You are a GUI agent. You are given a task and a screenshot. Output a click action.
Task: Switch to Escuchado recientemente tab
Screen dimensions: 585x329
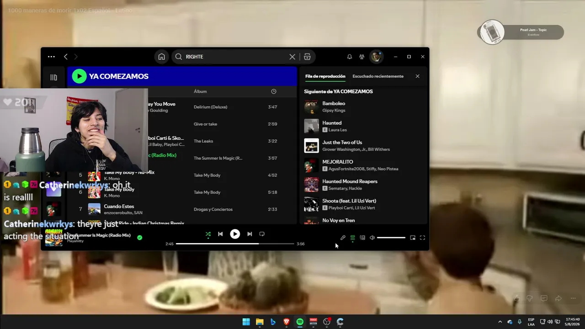[x=378, y=76]
